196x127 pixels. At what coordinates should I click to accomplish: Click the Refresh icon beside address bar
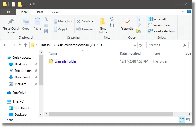point(140,45)
